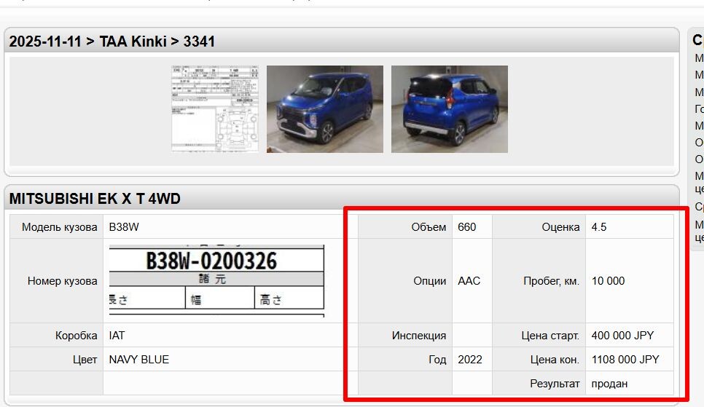Open the auction sheet thumbnail image
This screenshot has width=704, height=407.
(215, 109)
